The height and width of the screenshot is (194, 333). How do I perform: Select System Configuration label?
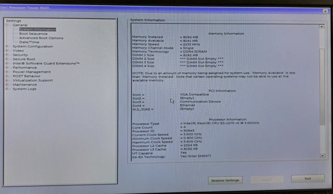click(x=33, y=47)
